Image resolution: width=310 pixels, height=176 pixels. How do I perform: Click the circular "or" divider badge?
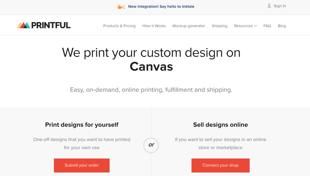pos(151,145)
